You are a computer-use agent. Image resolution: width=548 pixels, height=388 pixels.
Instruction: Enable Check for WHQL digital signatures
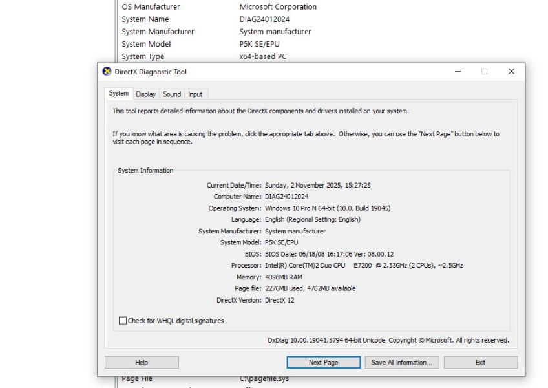pyautogui.click(x=121, y=321)
